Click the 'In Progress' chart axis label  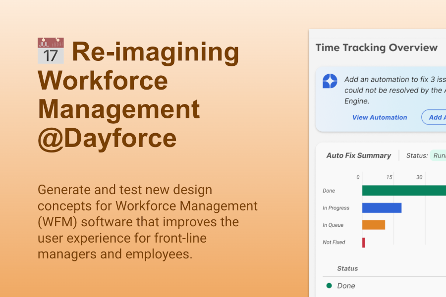pyautogui.click(x=336, y=208)
